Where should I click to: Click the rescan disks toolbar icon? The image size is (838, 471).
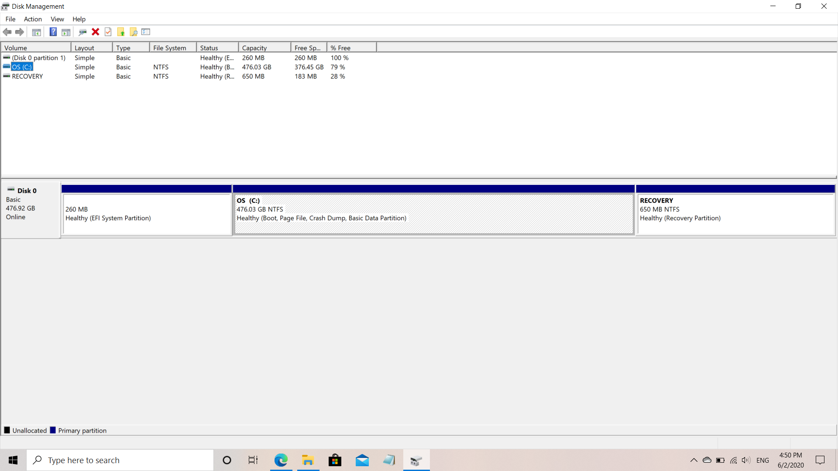(82, 31)
